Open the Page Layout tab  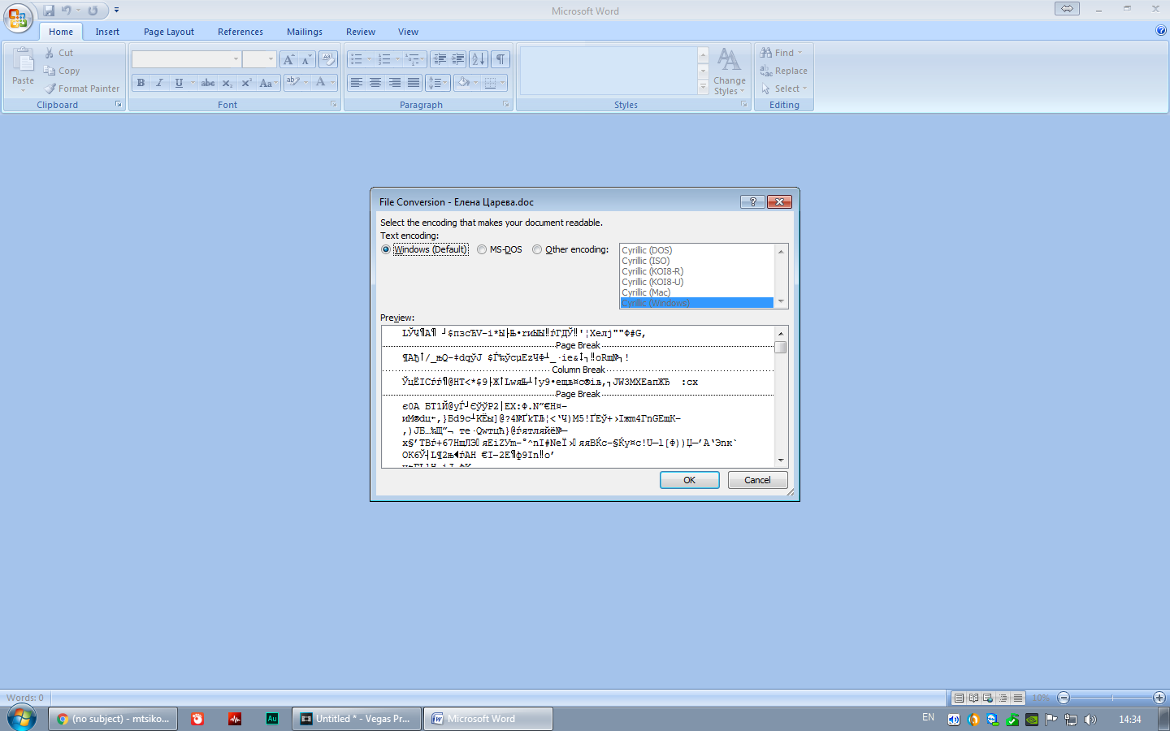169,32
